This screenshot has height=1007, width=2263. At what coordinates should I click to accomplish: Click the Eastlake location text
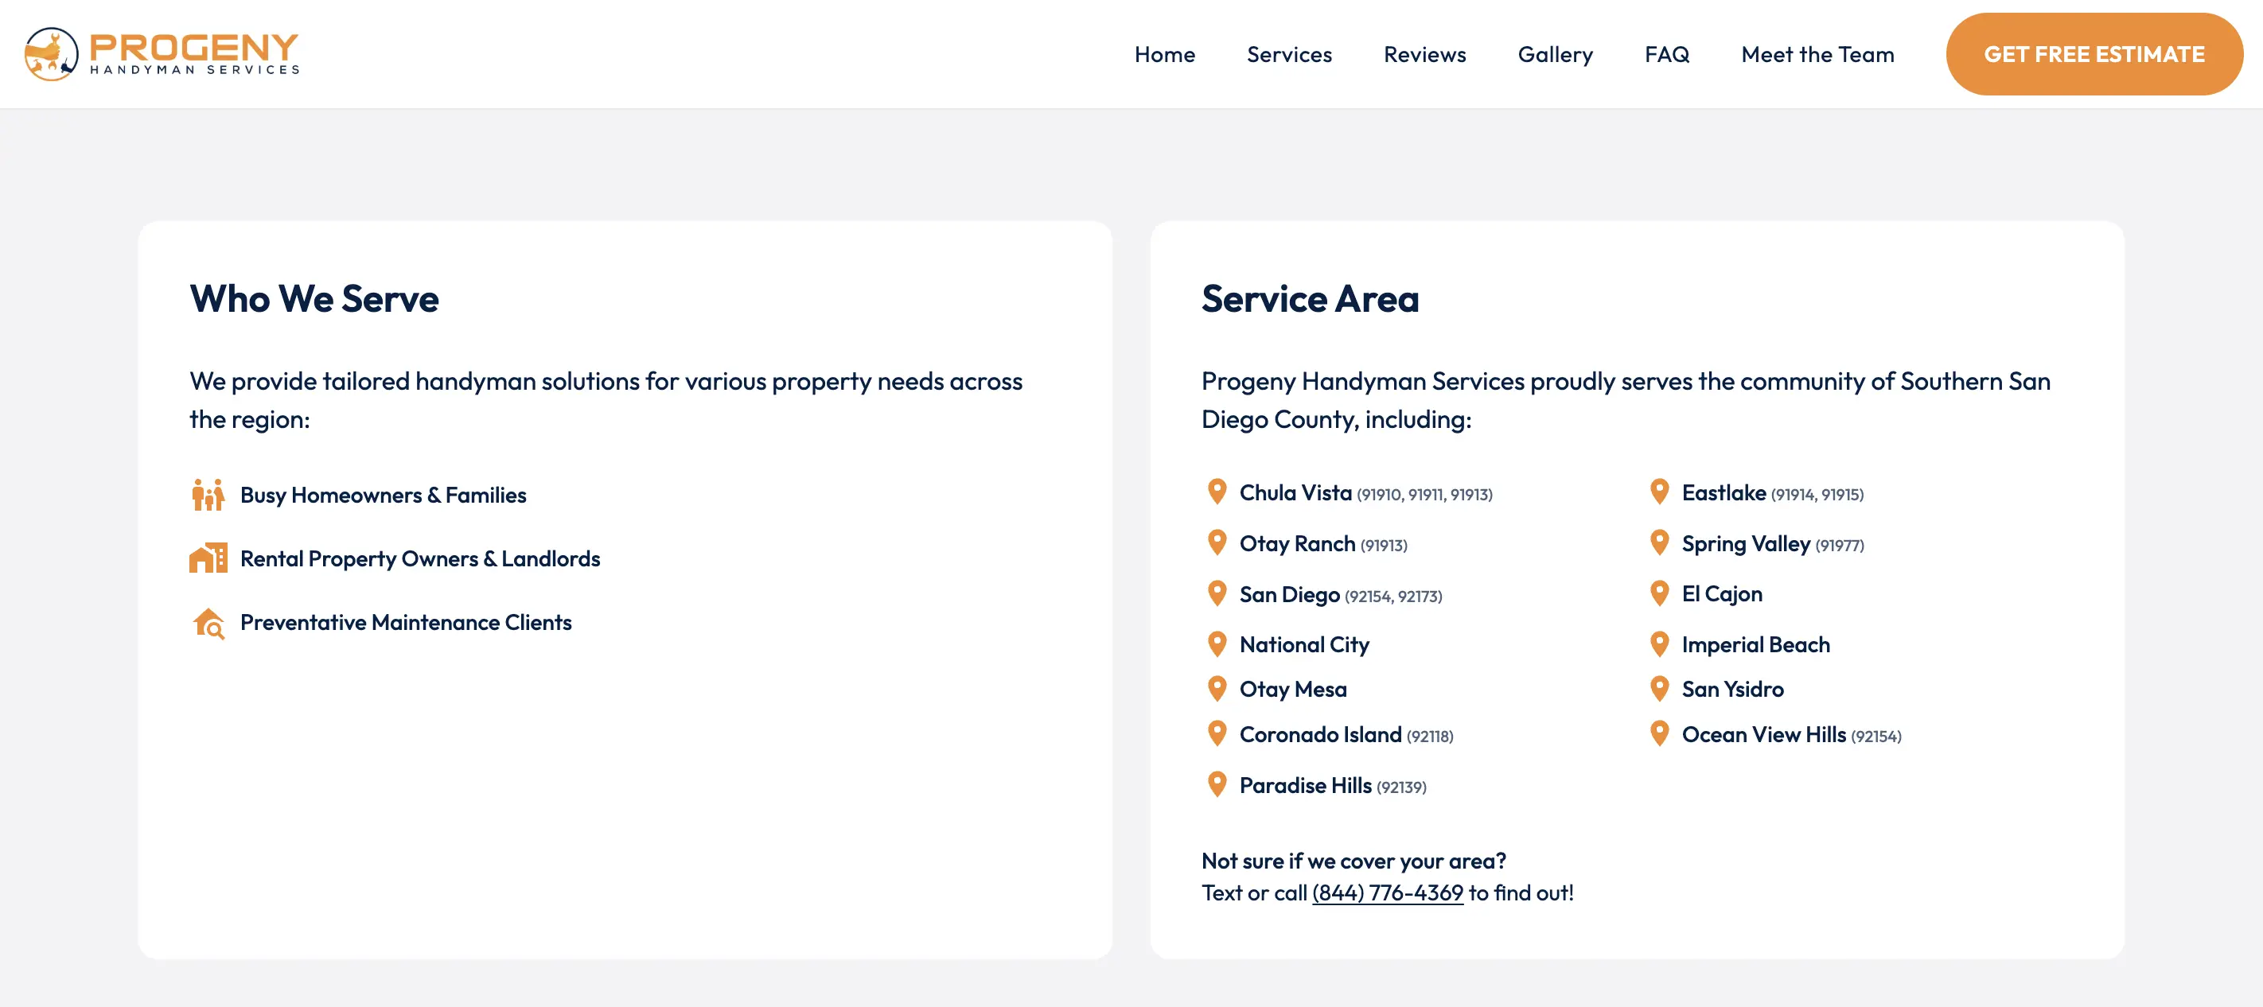tap(1723, 492)
